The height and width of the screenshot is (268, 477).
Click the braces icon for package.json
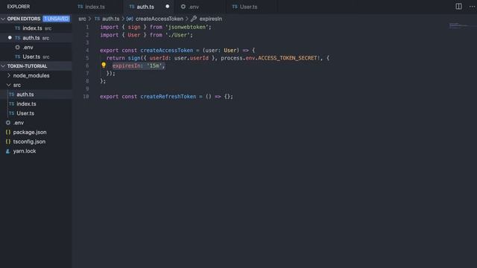[x=8, y=133]
